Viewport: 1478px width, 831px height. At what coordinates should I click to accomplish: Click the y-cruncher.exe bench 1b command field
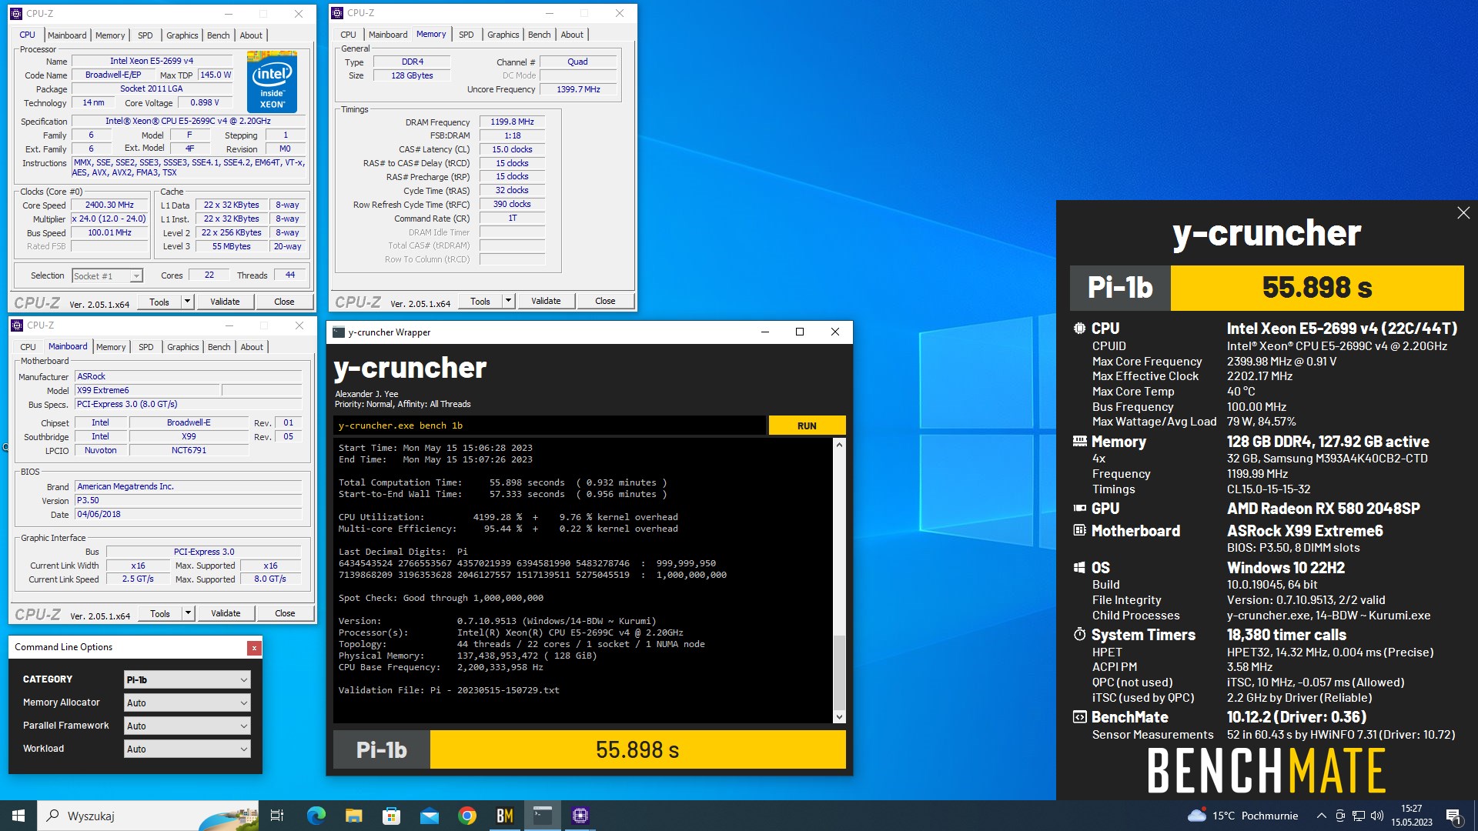pyautogui.click(x=550, y=426)
